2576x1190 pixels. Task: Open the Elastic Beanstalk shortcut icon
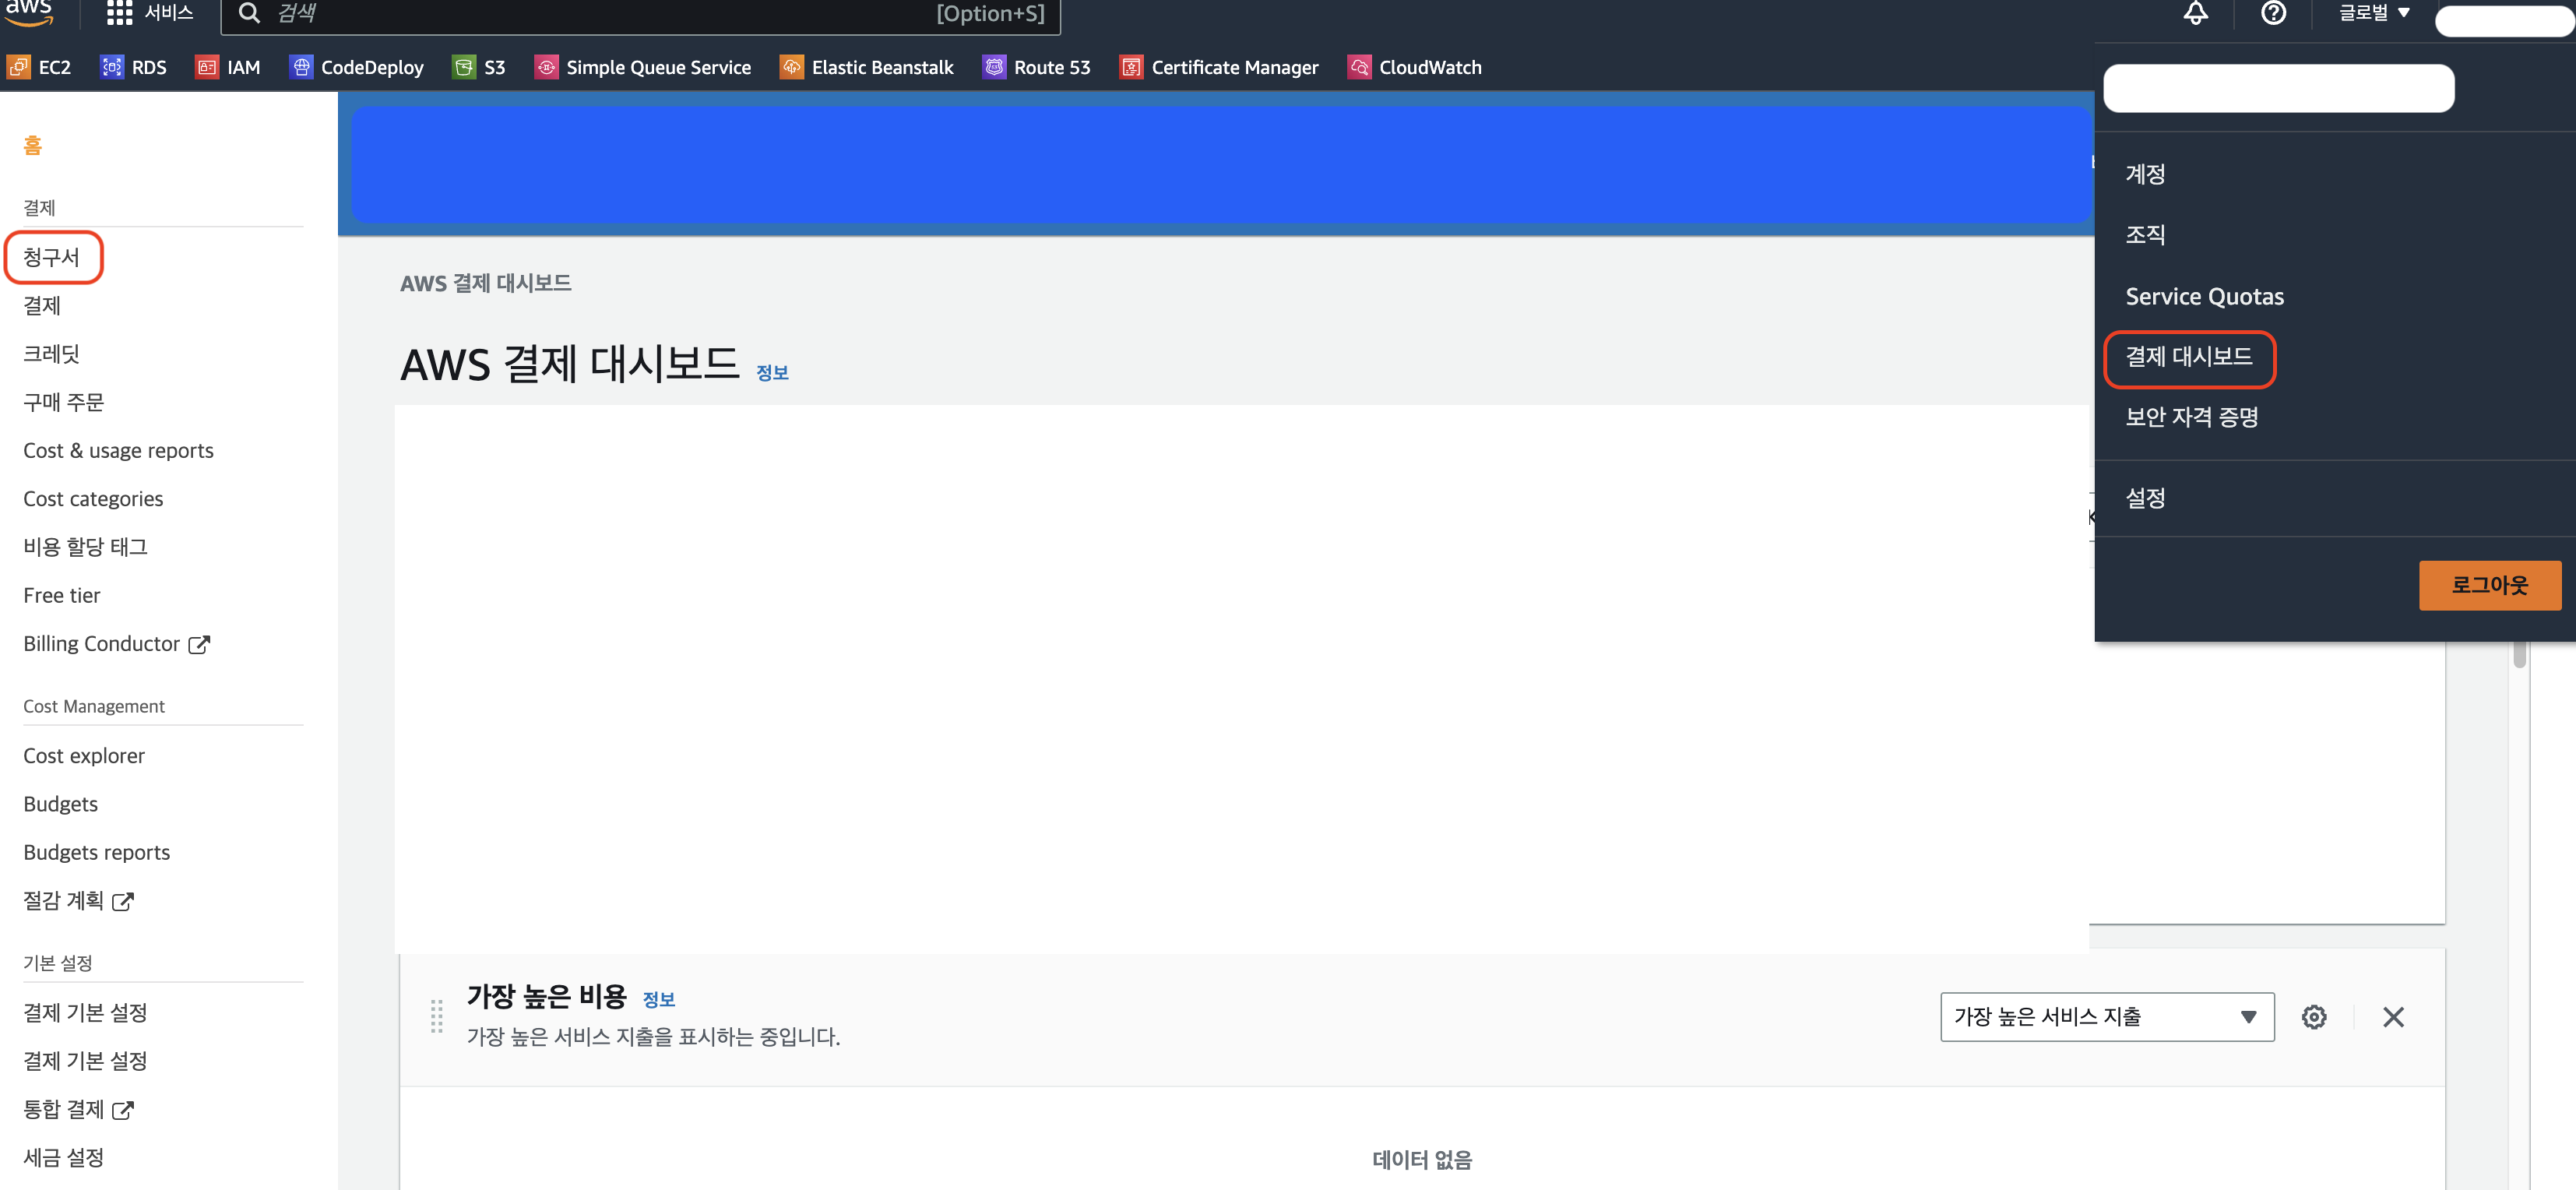tap(791, 67)
